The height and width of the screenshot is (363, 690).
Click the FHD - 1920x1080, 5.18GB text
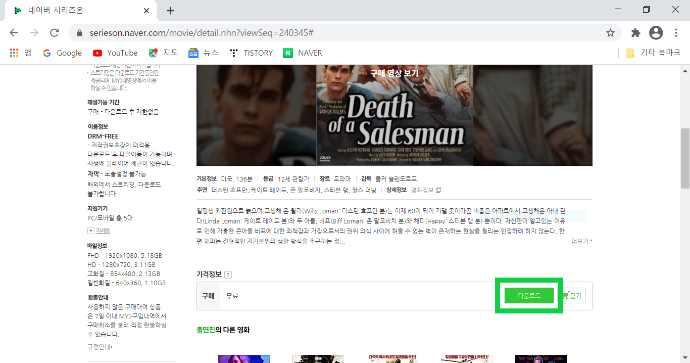point(125,255)
